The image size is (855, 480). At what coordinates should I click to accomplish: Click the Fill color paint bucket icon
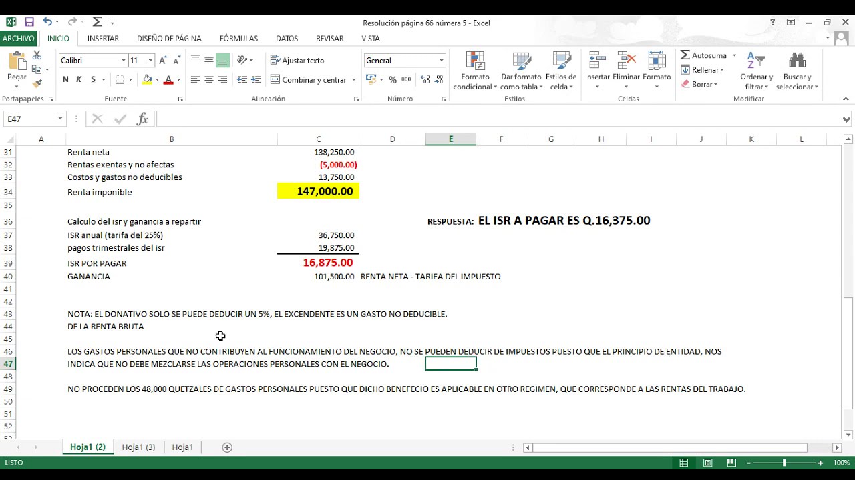point(148,80)
